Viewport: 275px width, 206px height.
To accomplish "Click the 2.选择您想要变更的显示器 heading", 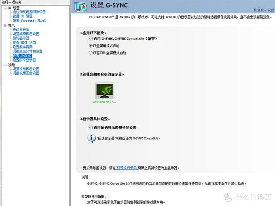I will (x=102, y=74).
